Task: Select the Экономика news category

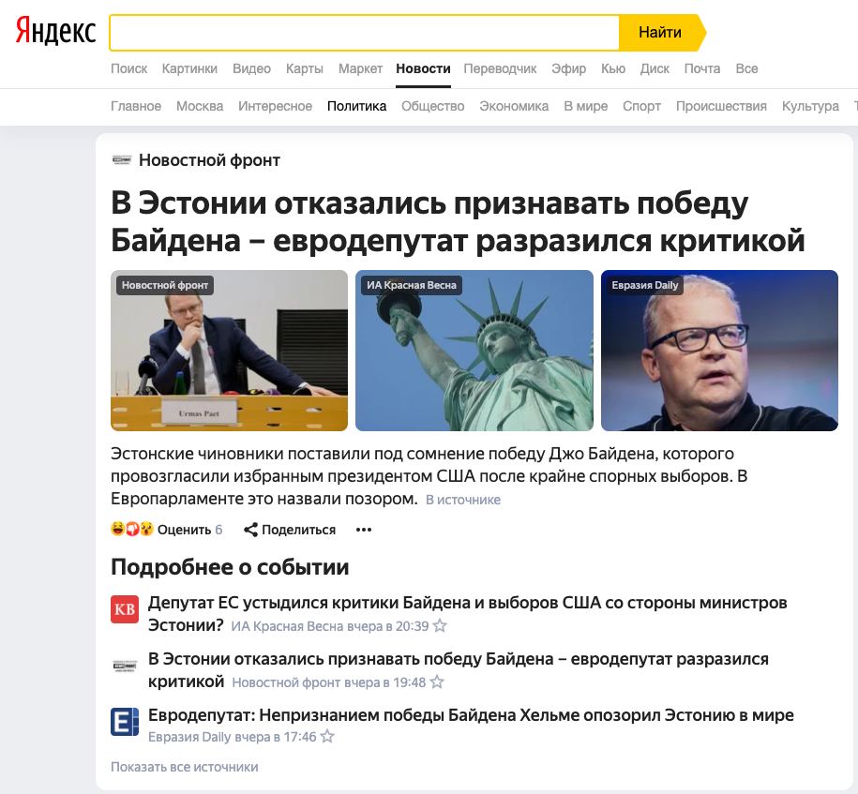Action: (x=514, y=106)
